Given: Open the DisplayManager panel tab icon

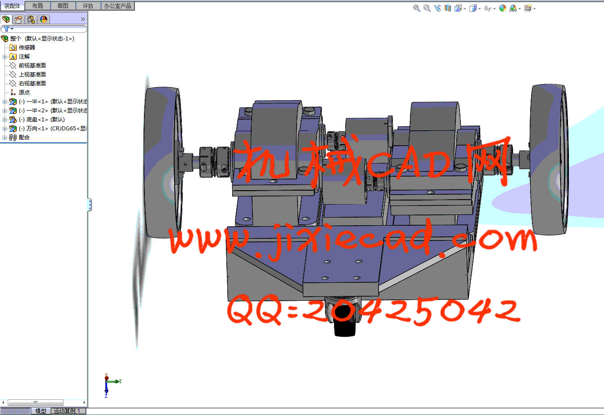Looking at the screenshot, I should pyautogui.click(x=43, y=19).
